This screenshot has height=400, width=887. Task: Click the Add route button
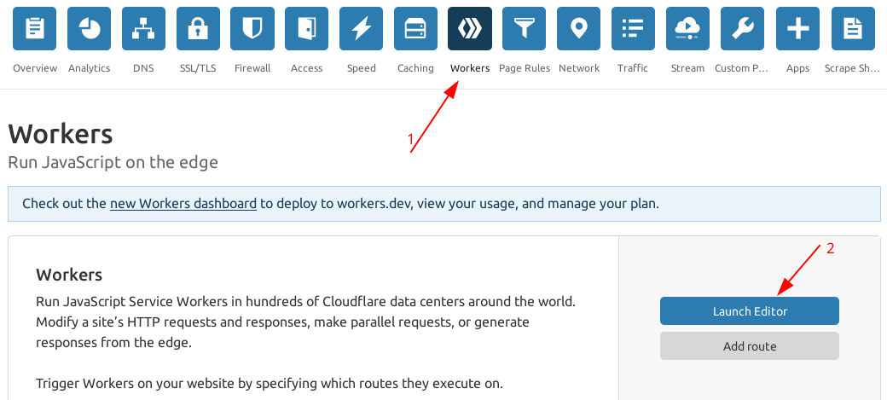click(x=750, y=345)
